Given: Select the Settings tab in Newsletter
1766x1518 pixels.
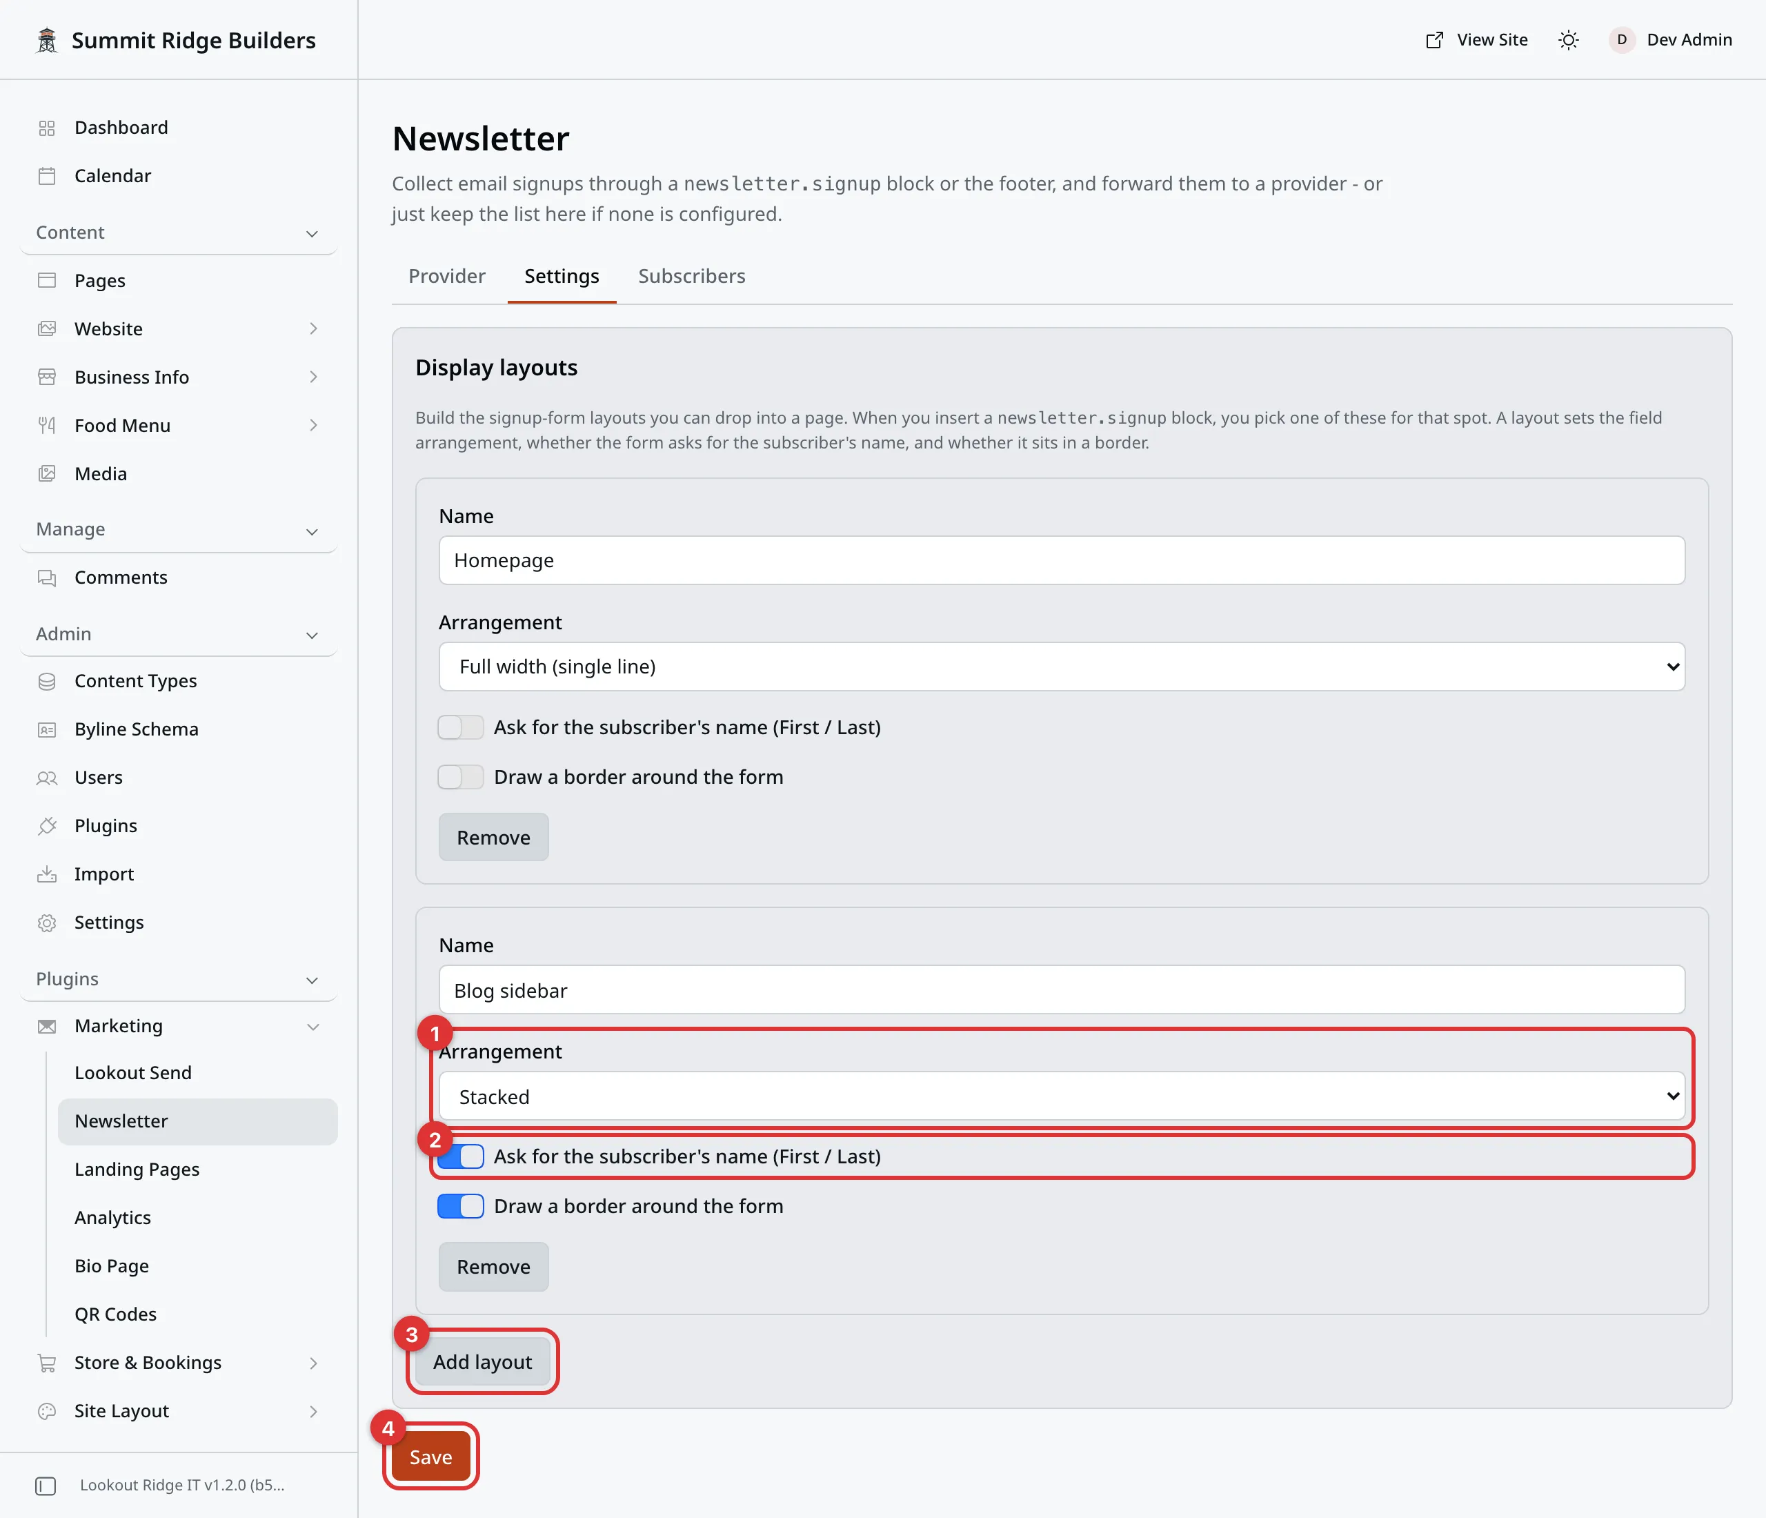Looking at the screenshot, I should [x=562, y=276].
